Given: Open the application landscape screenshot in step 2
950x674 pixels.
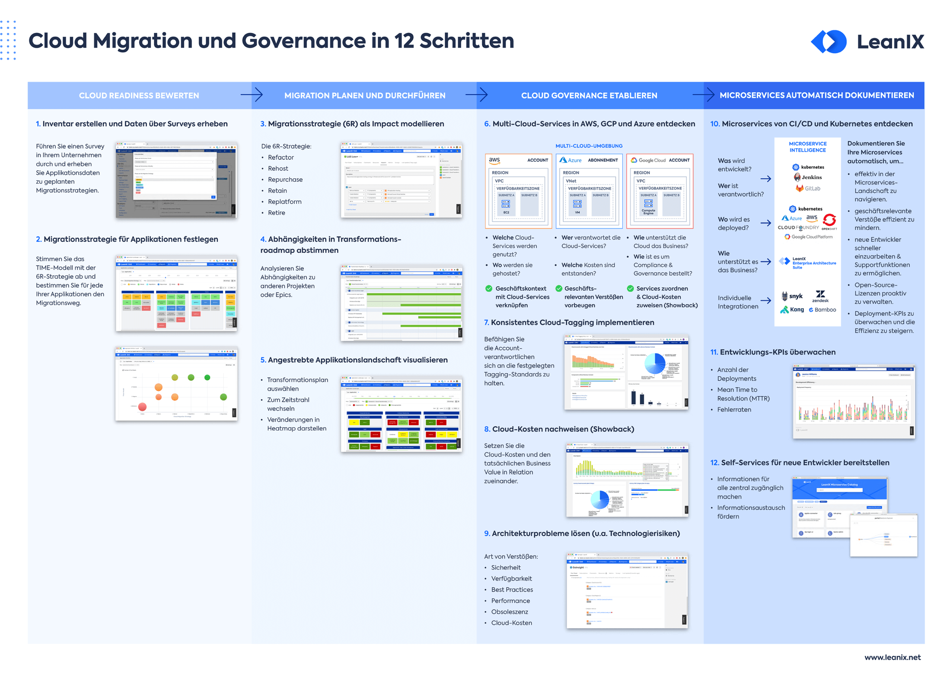Looking at the screenshot, I should tap(176, 294).
